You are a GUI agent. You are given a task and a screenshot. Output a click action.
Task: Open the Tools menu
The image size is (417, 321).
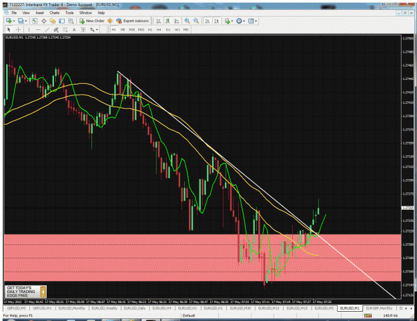[69, 13]
